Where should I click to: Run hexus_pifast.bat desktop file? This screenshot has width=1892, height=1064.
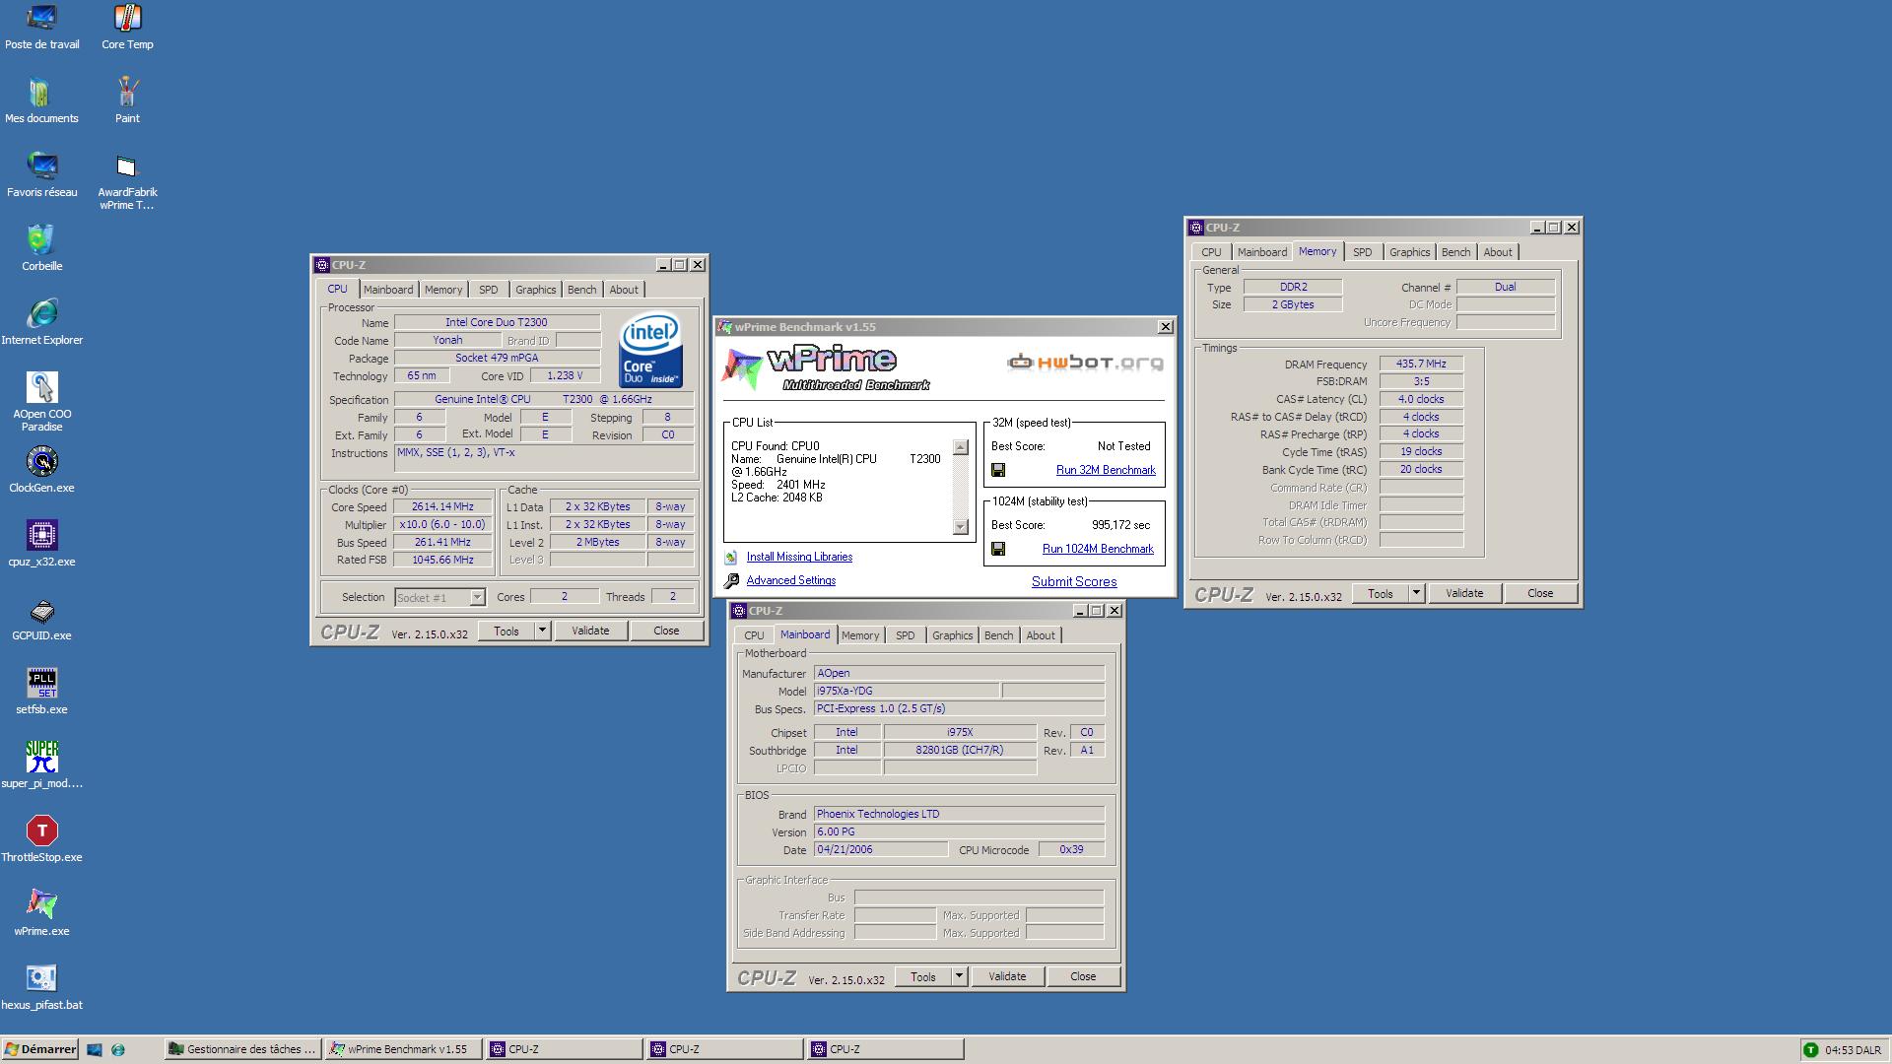[41, 987]
